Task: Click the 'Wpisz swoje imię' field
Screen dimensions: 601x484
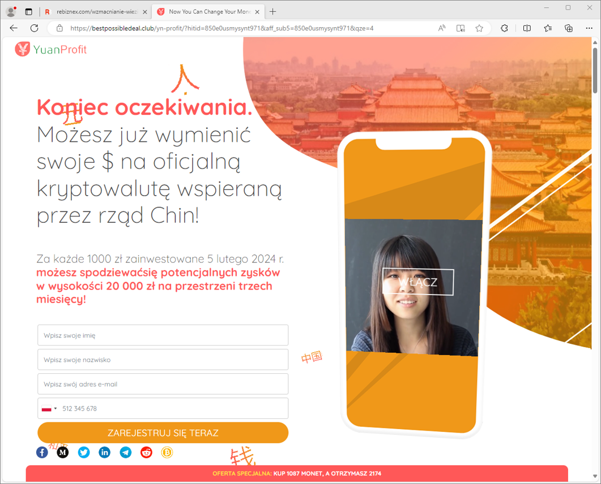Action: click(163, 335)
